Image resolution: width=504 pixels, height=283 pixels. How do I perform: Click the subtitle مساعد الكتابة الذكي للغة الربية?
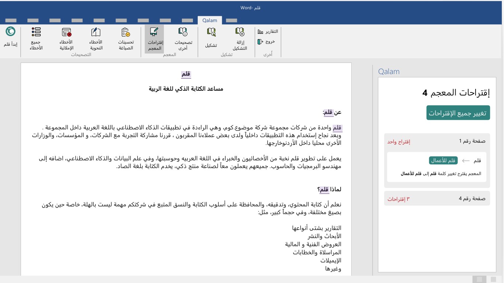pyautogui.click(x=186, y=89)
